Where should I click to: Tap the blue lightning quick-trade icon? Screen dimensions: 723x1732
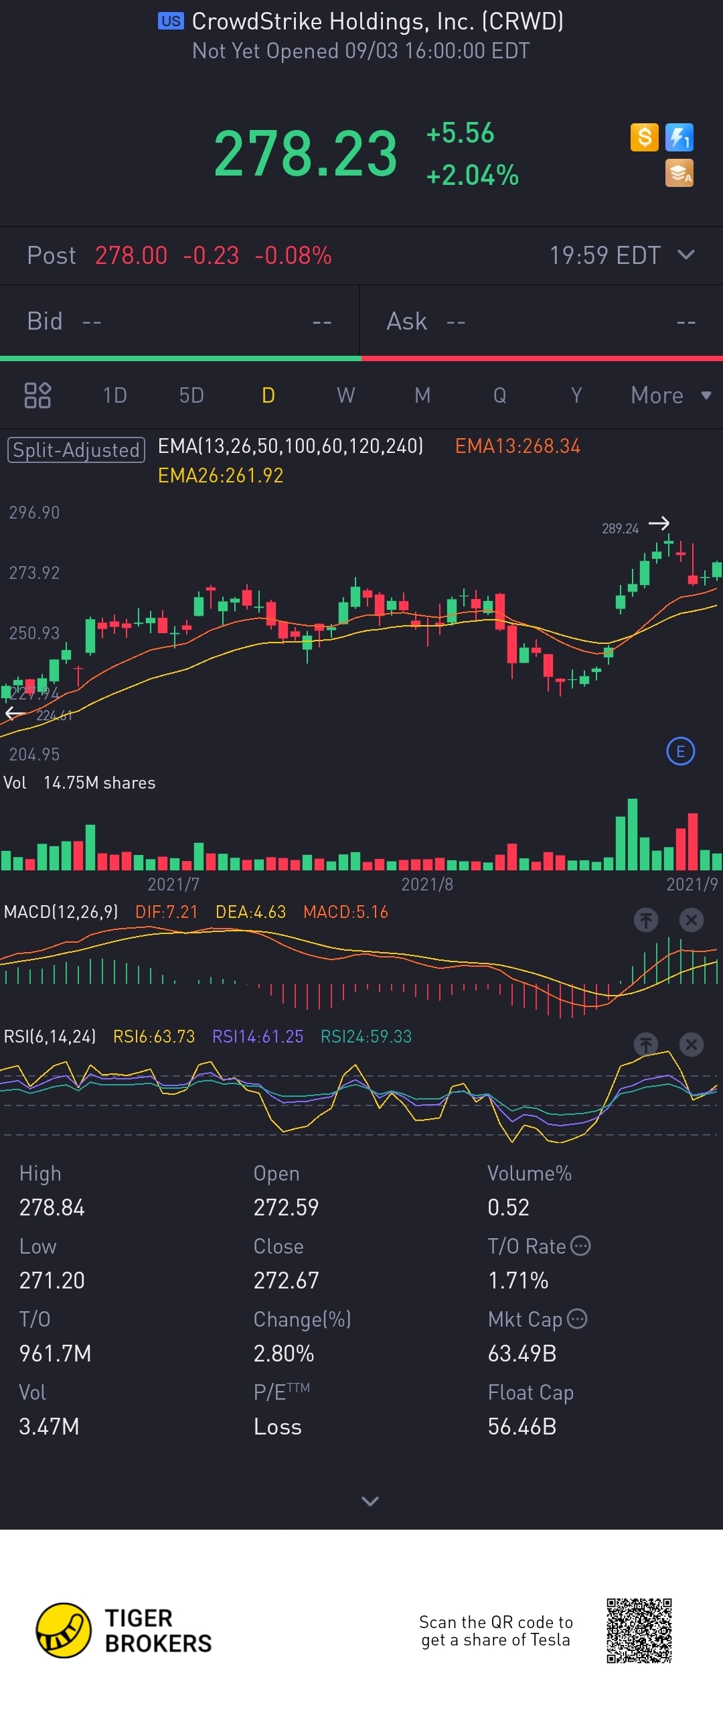point(679,137)
